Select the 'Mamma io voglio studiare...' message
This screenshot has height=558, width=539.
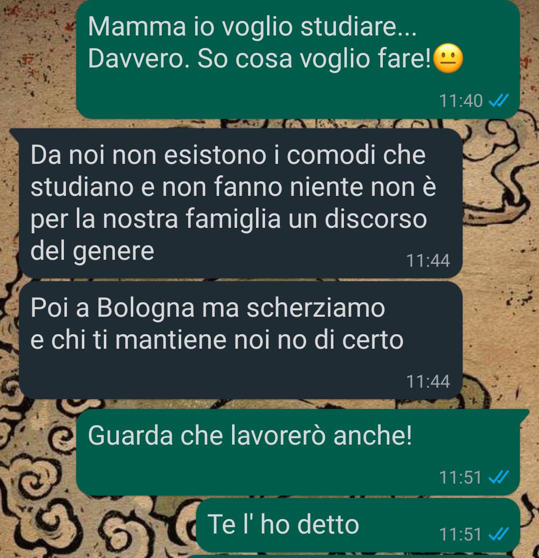pyautogui.click(x=298, y=59)
